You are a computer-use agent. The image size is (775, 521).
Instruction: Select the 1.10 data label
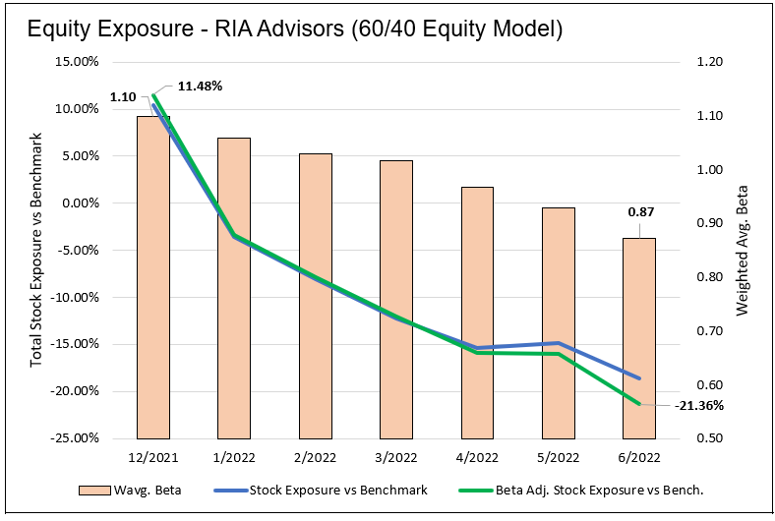124,97
